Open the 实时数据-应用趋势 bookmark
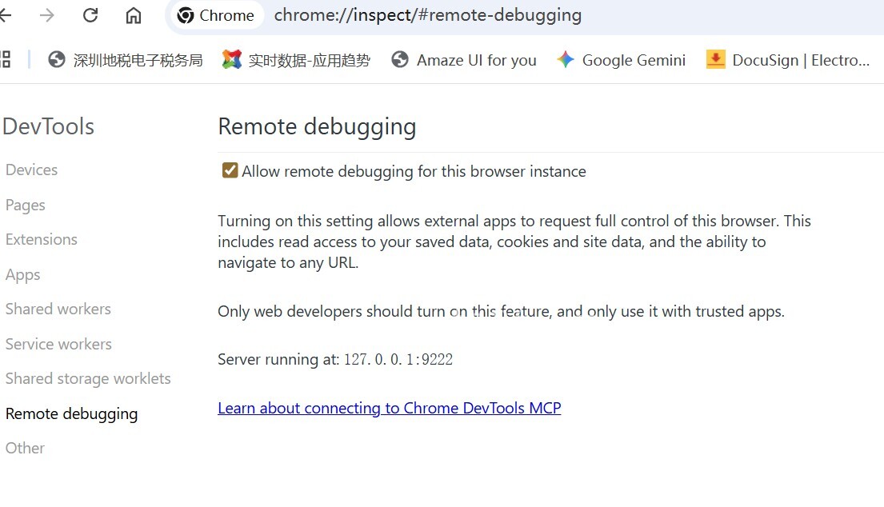This screenshot has width=884, height=507. [x=297, y=60]
